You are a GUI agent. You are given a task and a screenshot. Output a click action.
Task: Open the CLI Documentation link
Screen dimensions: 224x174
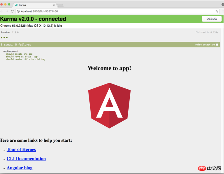click(x=26, y=159)
